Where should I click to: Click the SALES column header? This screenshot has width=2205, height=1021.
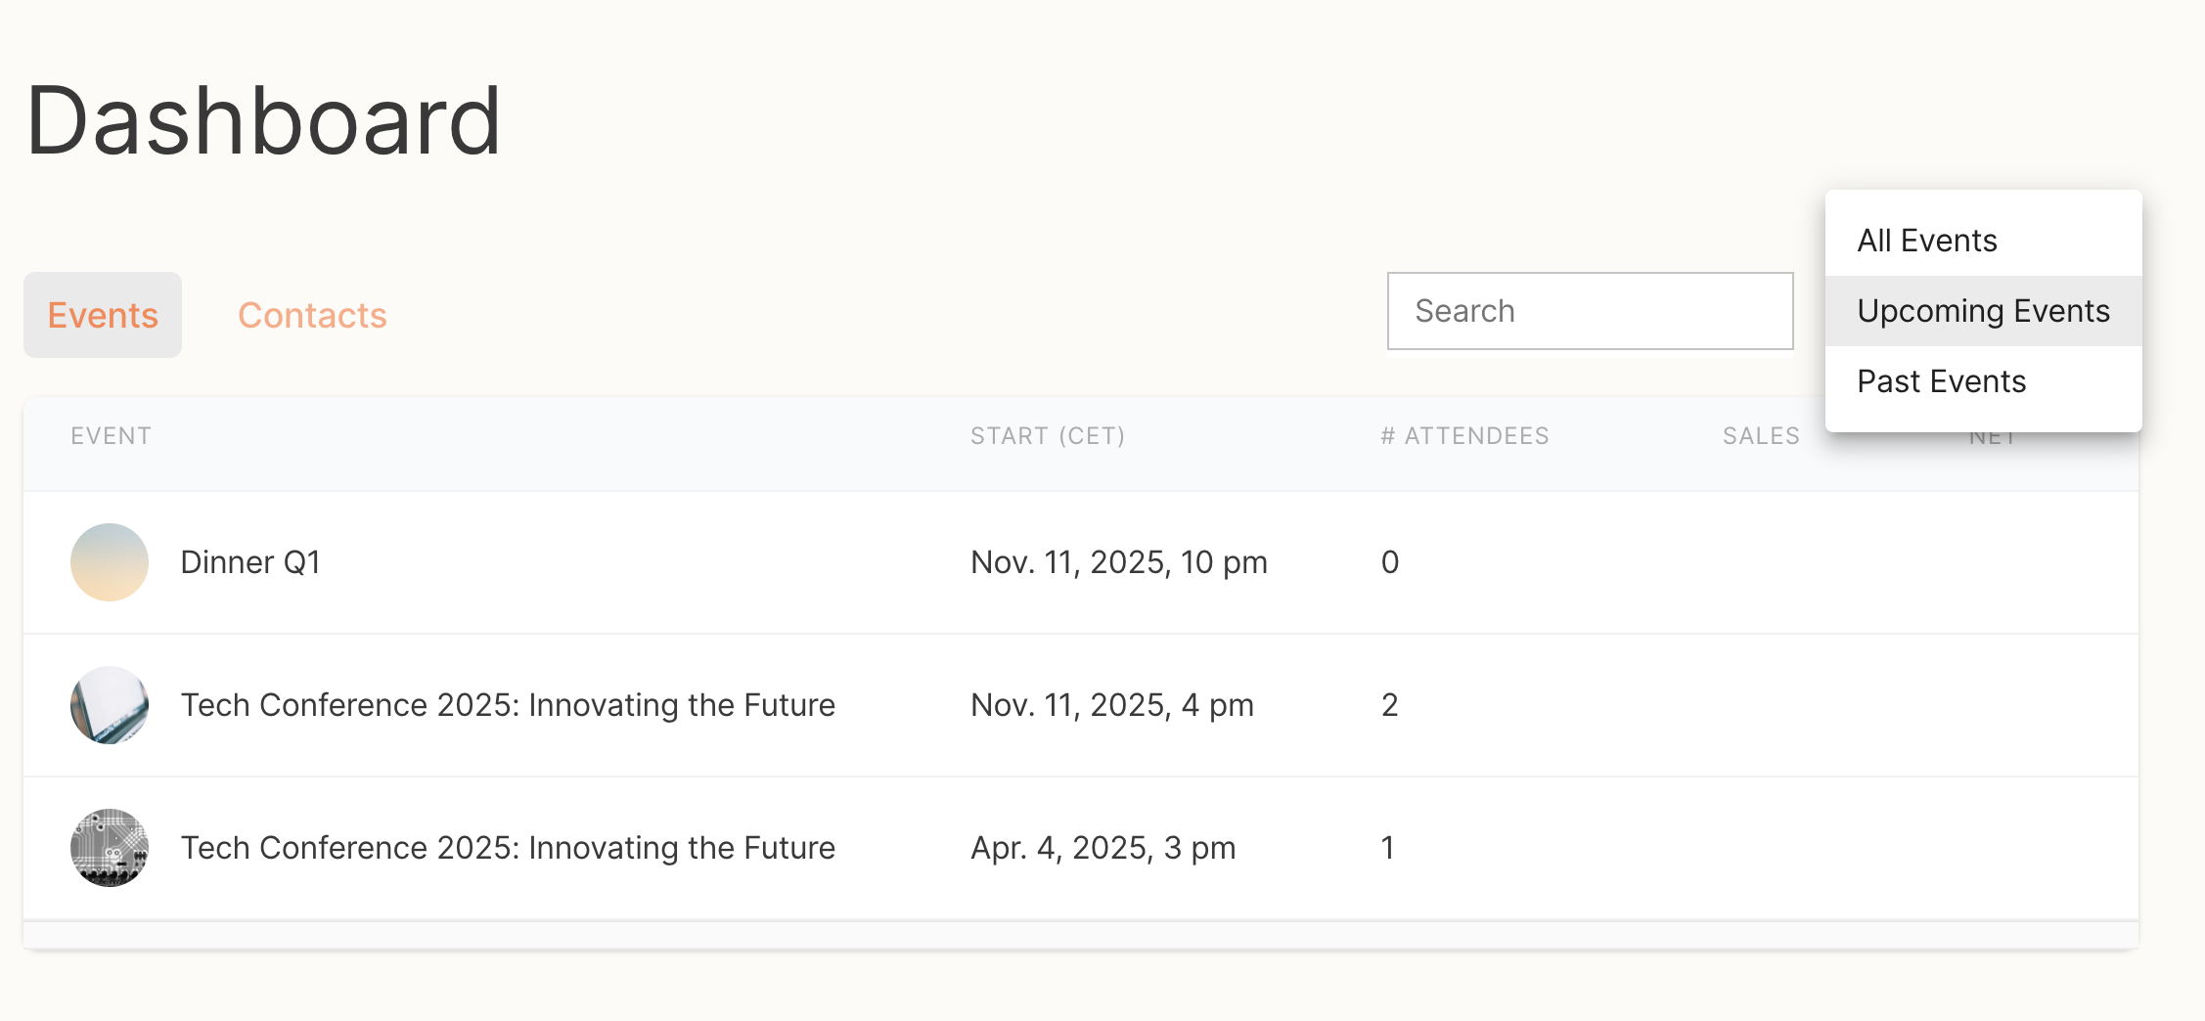click(1761, 436)
